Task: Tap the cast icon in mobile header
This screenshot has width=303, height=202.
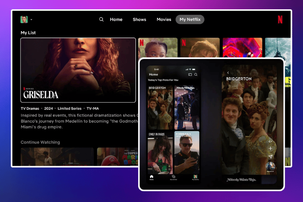Action: (x=190, y=75)
